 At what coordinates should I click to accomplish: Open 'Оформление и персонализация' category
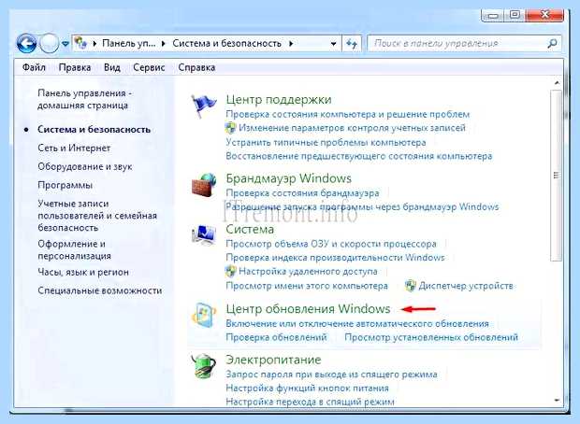[74, 250]
